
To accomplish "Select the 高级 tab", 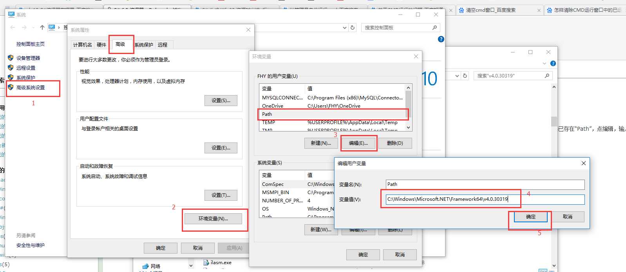I will 120,44.
